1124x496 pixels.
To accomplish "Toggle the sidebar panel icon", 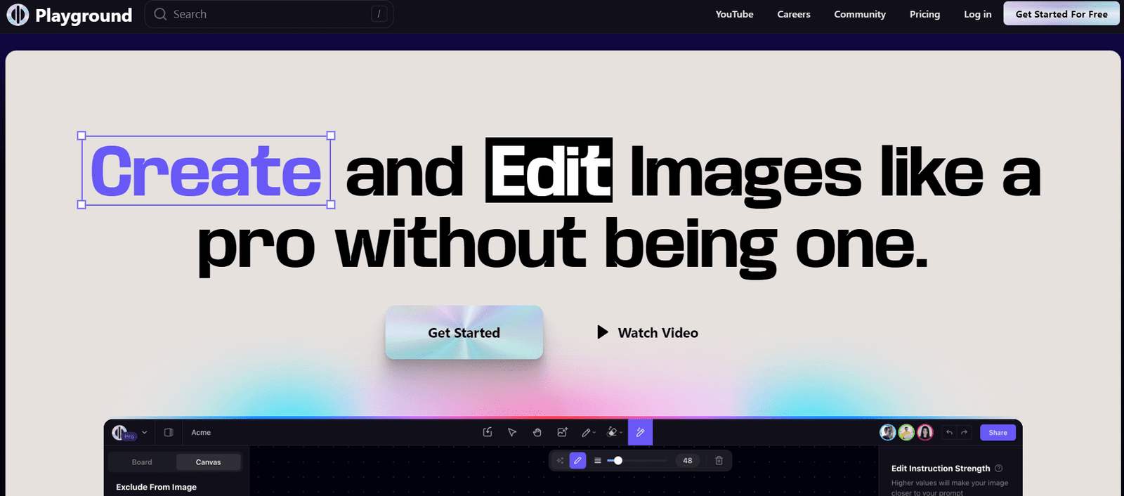I will [169, 433].
